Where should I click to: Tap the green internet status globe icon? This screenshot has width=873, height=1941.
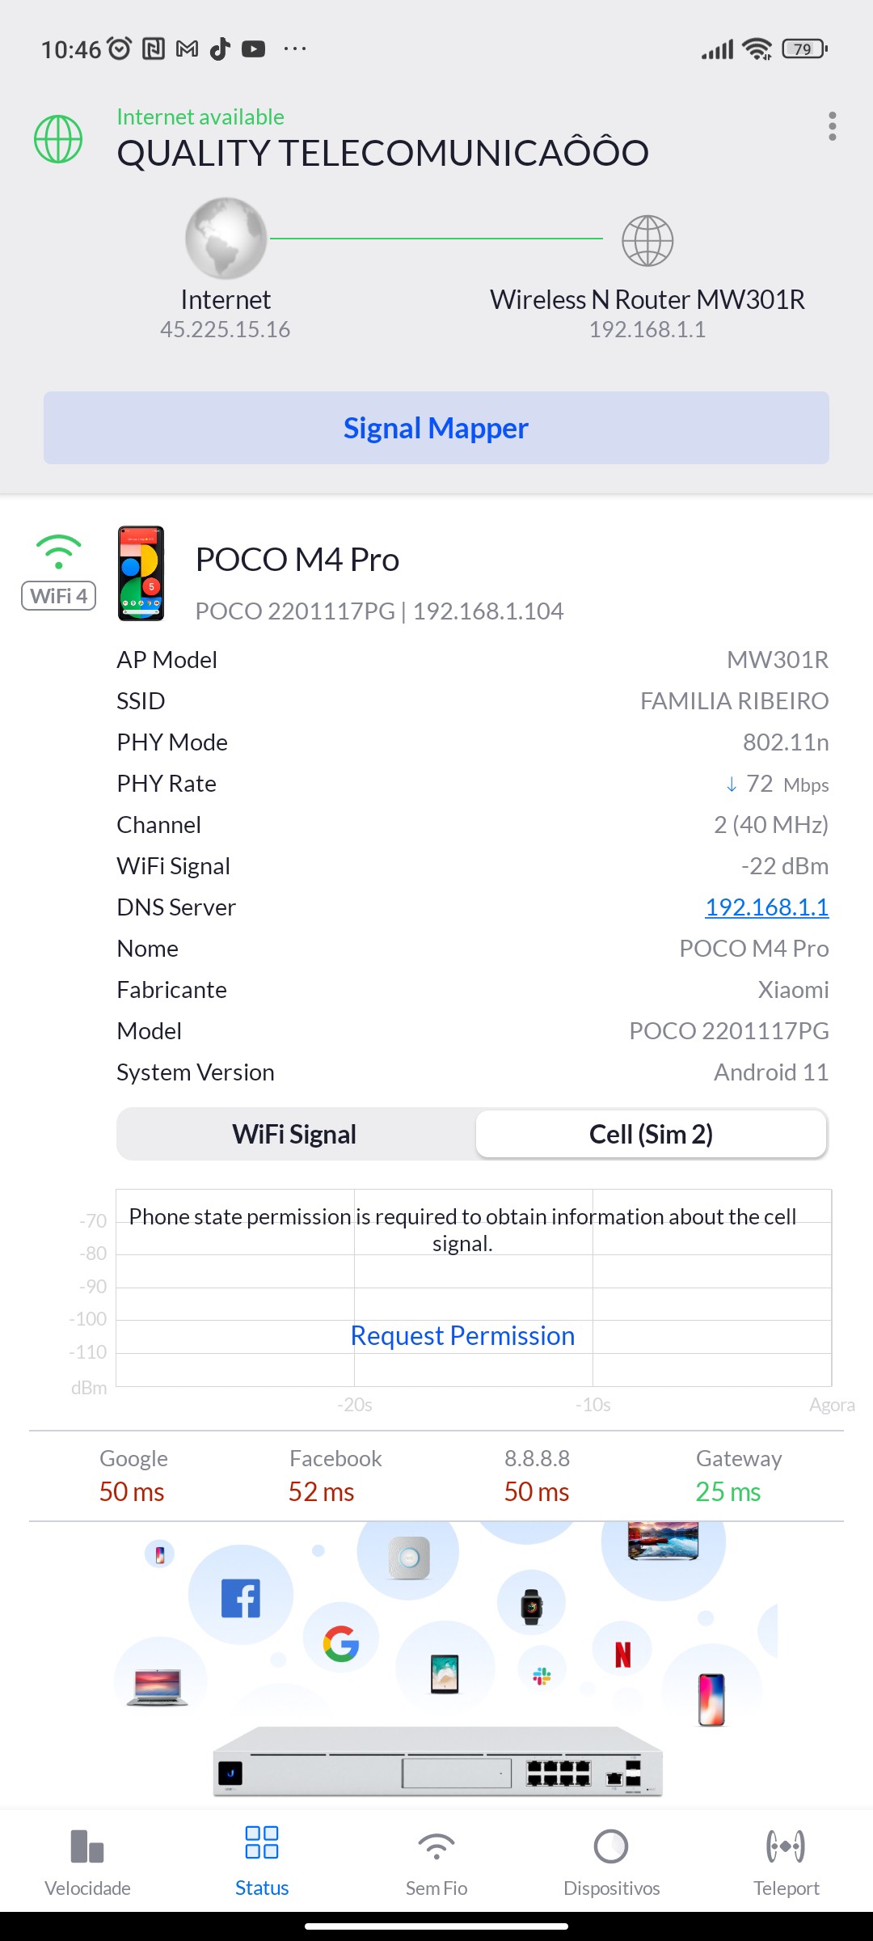58,139
